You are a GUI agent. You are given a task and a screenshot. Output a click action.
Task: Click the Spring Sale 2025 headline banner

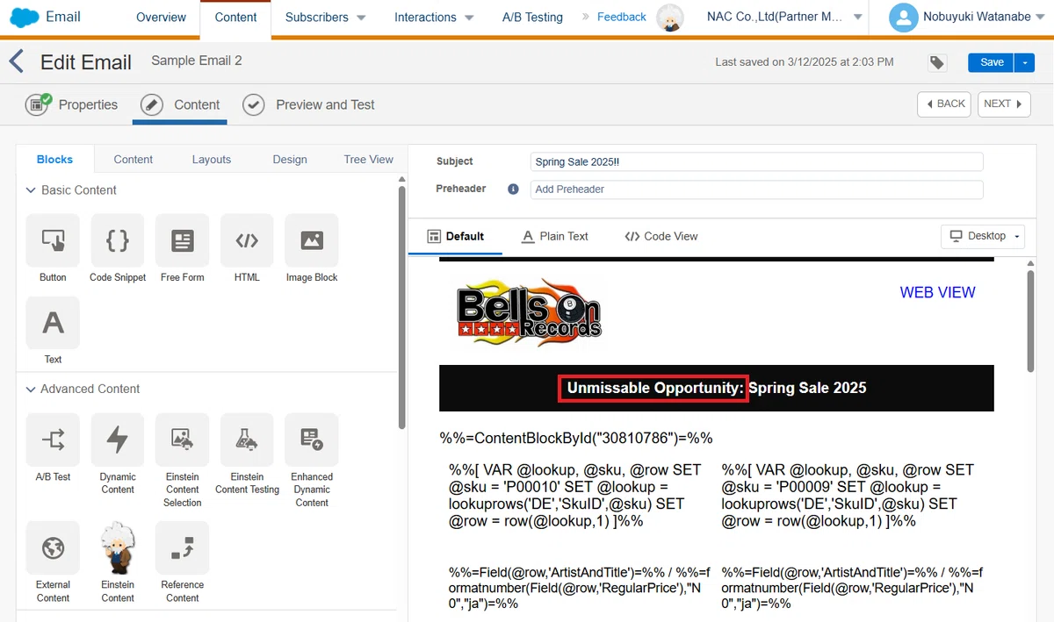[717, 389]
